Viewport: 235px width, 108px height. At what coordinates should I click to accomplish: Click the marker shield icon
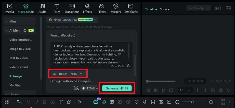[x=136, y=102]
